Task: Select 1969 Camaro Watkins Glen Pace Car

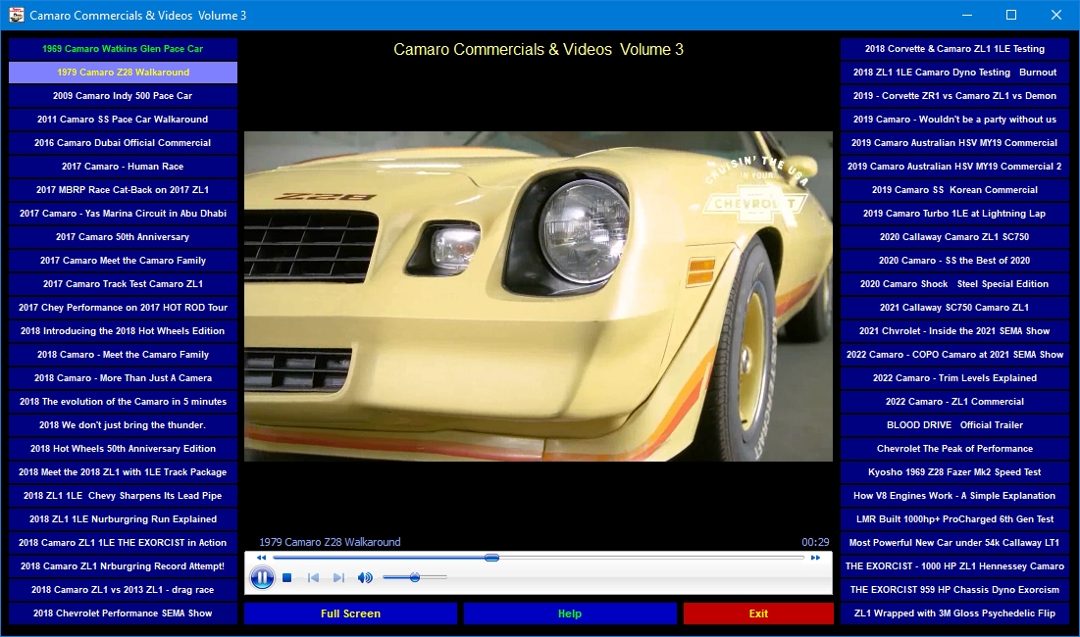Action: pyautogui.click(x=123, y=49)
